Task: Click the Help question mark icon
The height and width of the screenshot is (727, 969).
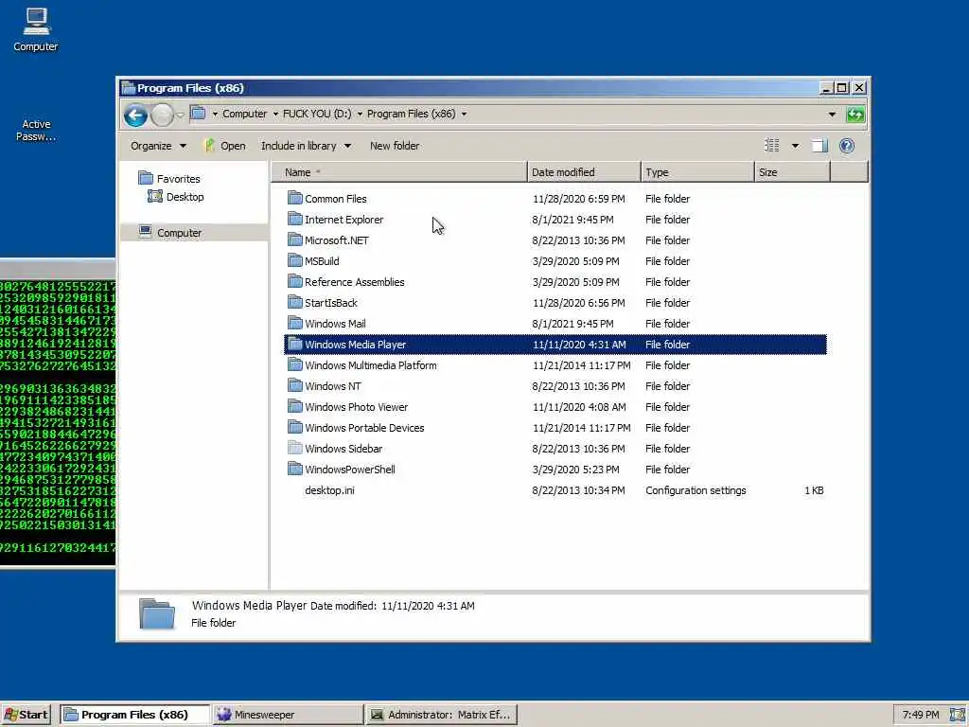Action: tap(847, 146)
